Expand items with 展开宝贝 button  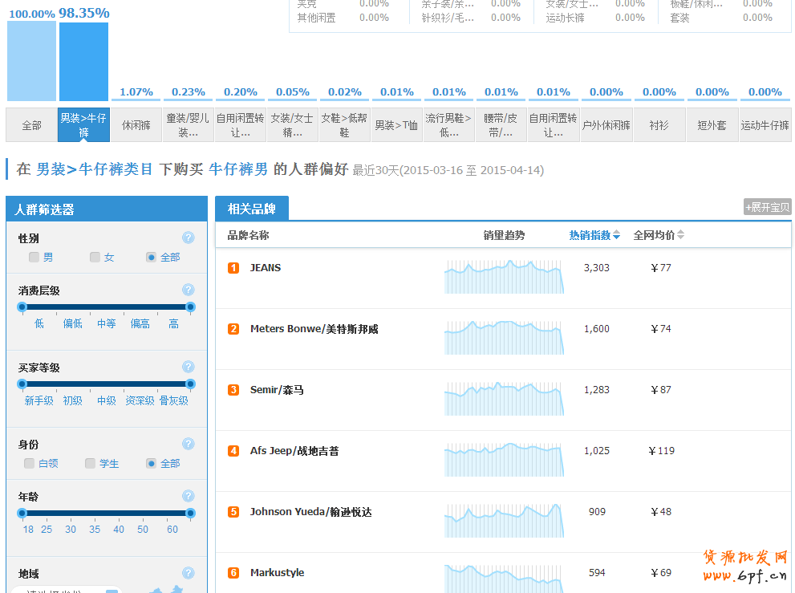click(x=767, y=207)
